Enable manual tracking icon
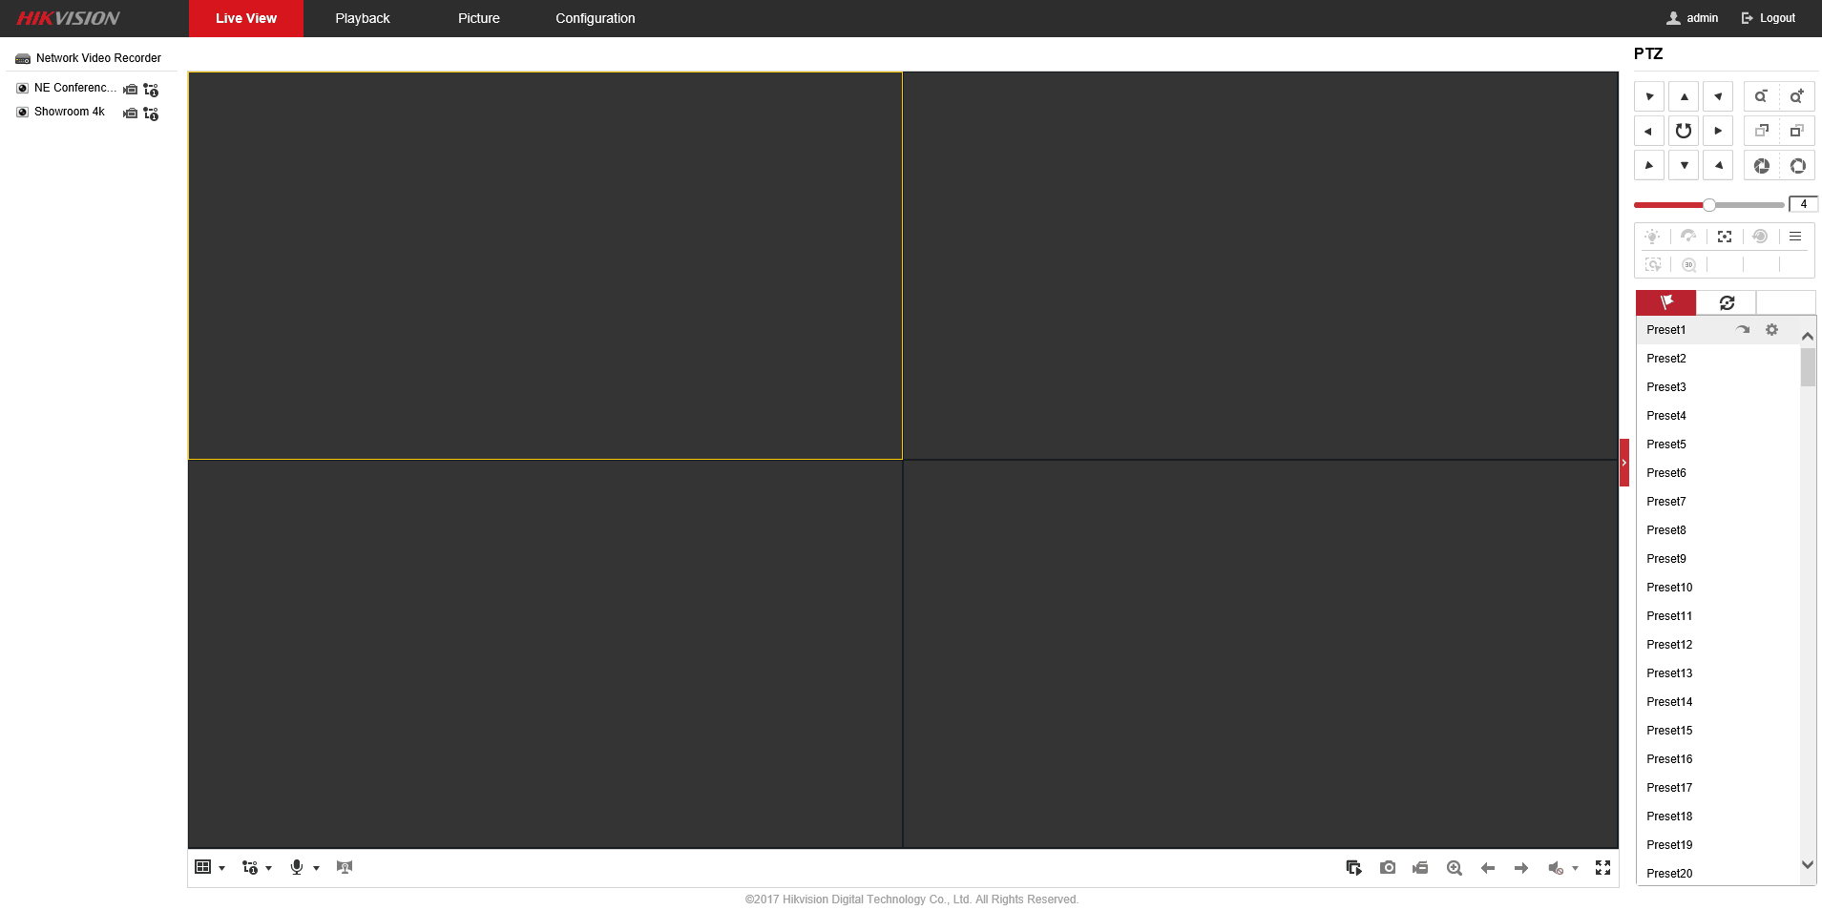This screenshot has width=1822, height=910. [1652, 264]
